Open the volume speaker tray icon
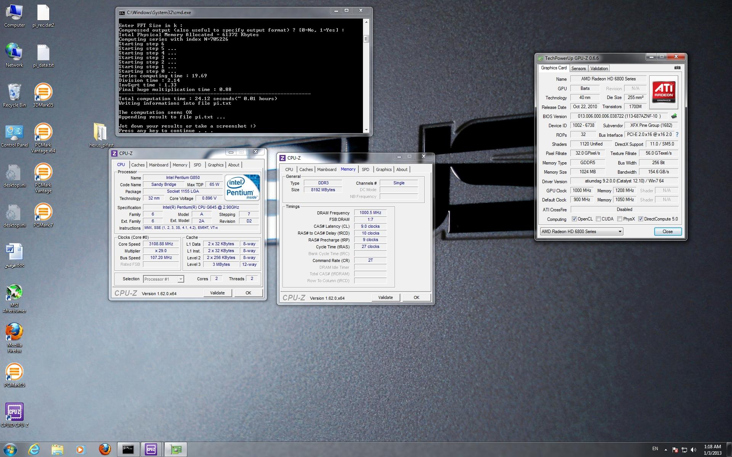 click(x=693, y=450)
